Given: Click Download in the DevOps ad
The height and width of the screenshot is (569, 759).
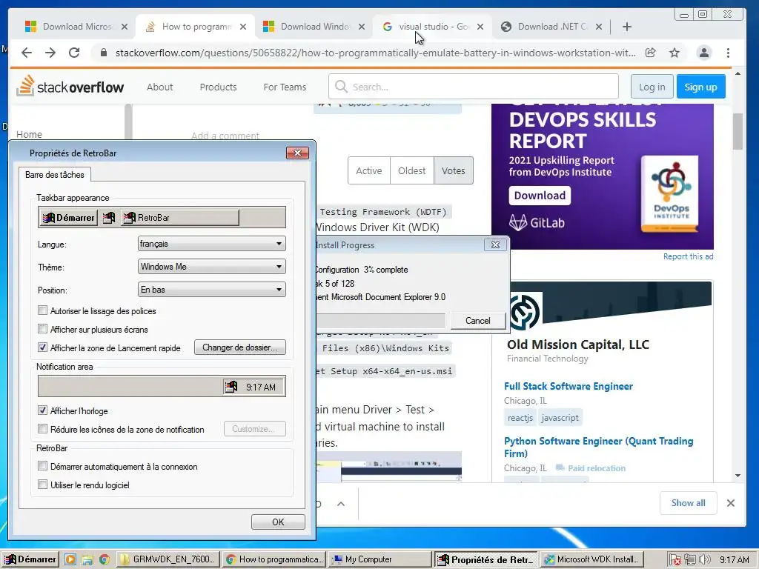Looking at the screenshot, I should (540, 196).
